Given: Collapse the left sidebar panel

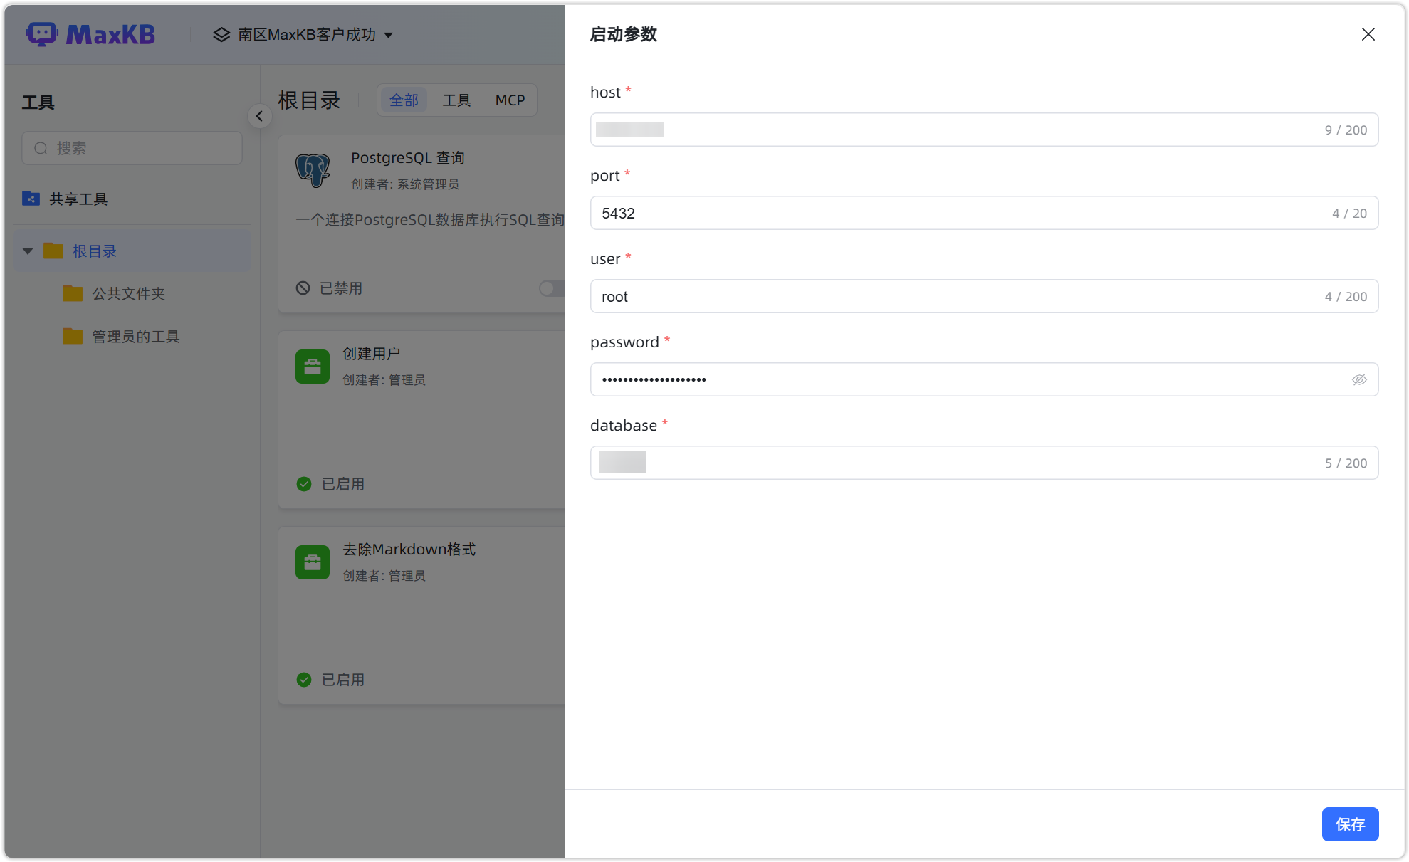Looking at the screenshot, I should pyautogui.click(x=259, y=116).
